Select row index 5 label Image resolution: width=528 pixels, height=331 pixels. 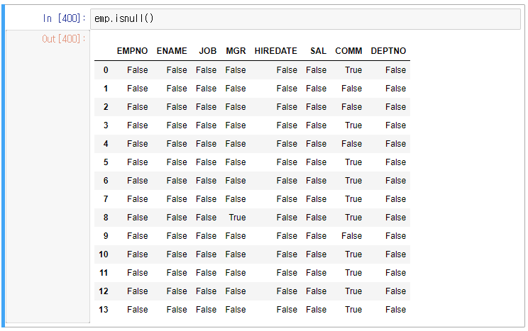click(x=106, y=162)
